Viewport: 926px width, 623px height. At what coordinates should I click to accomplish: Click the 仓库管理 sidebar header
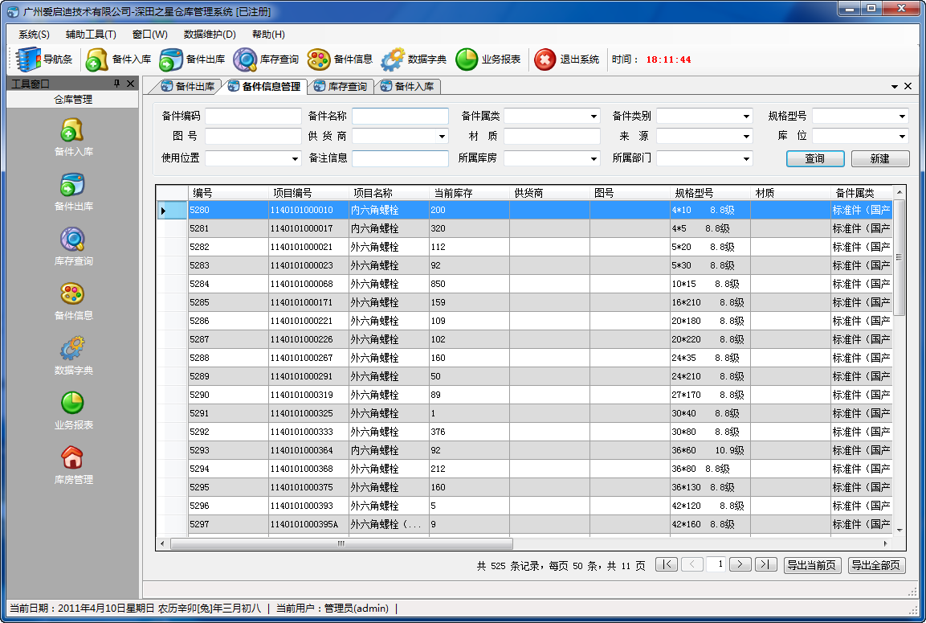click(72, 100)
